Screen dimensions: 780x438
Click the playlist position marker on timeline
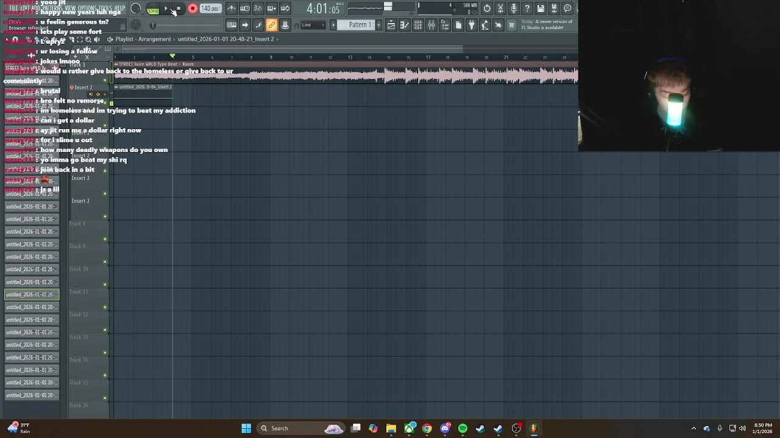coord(172,56)
